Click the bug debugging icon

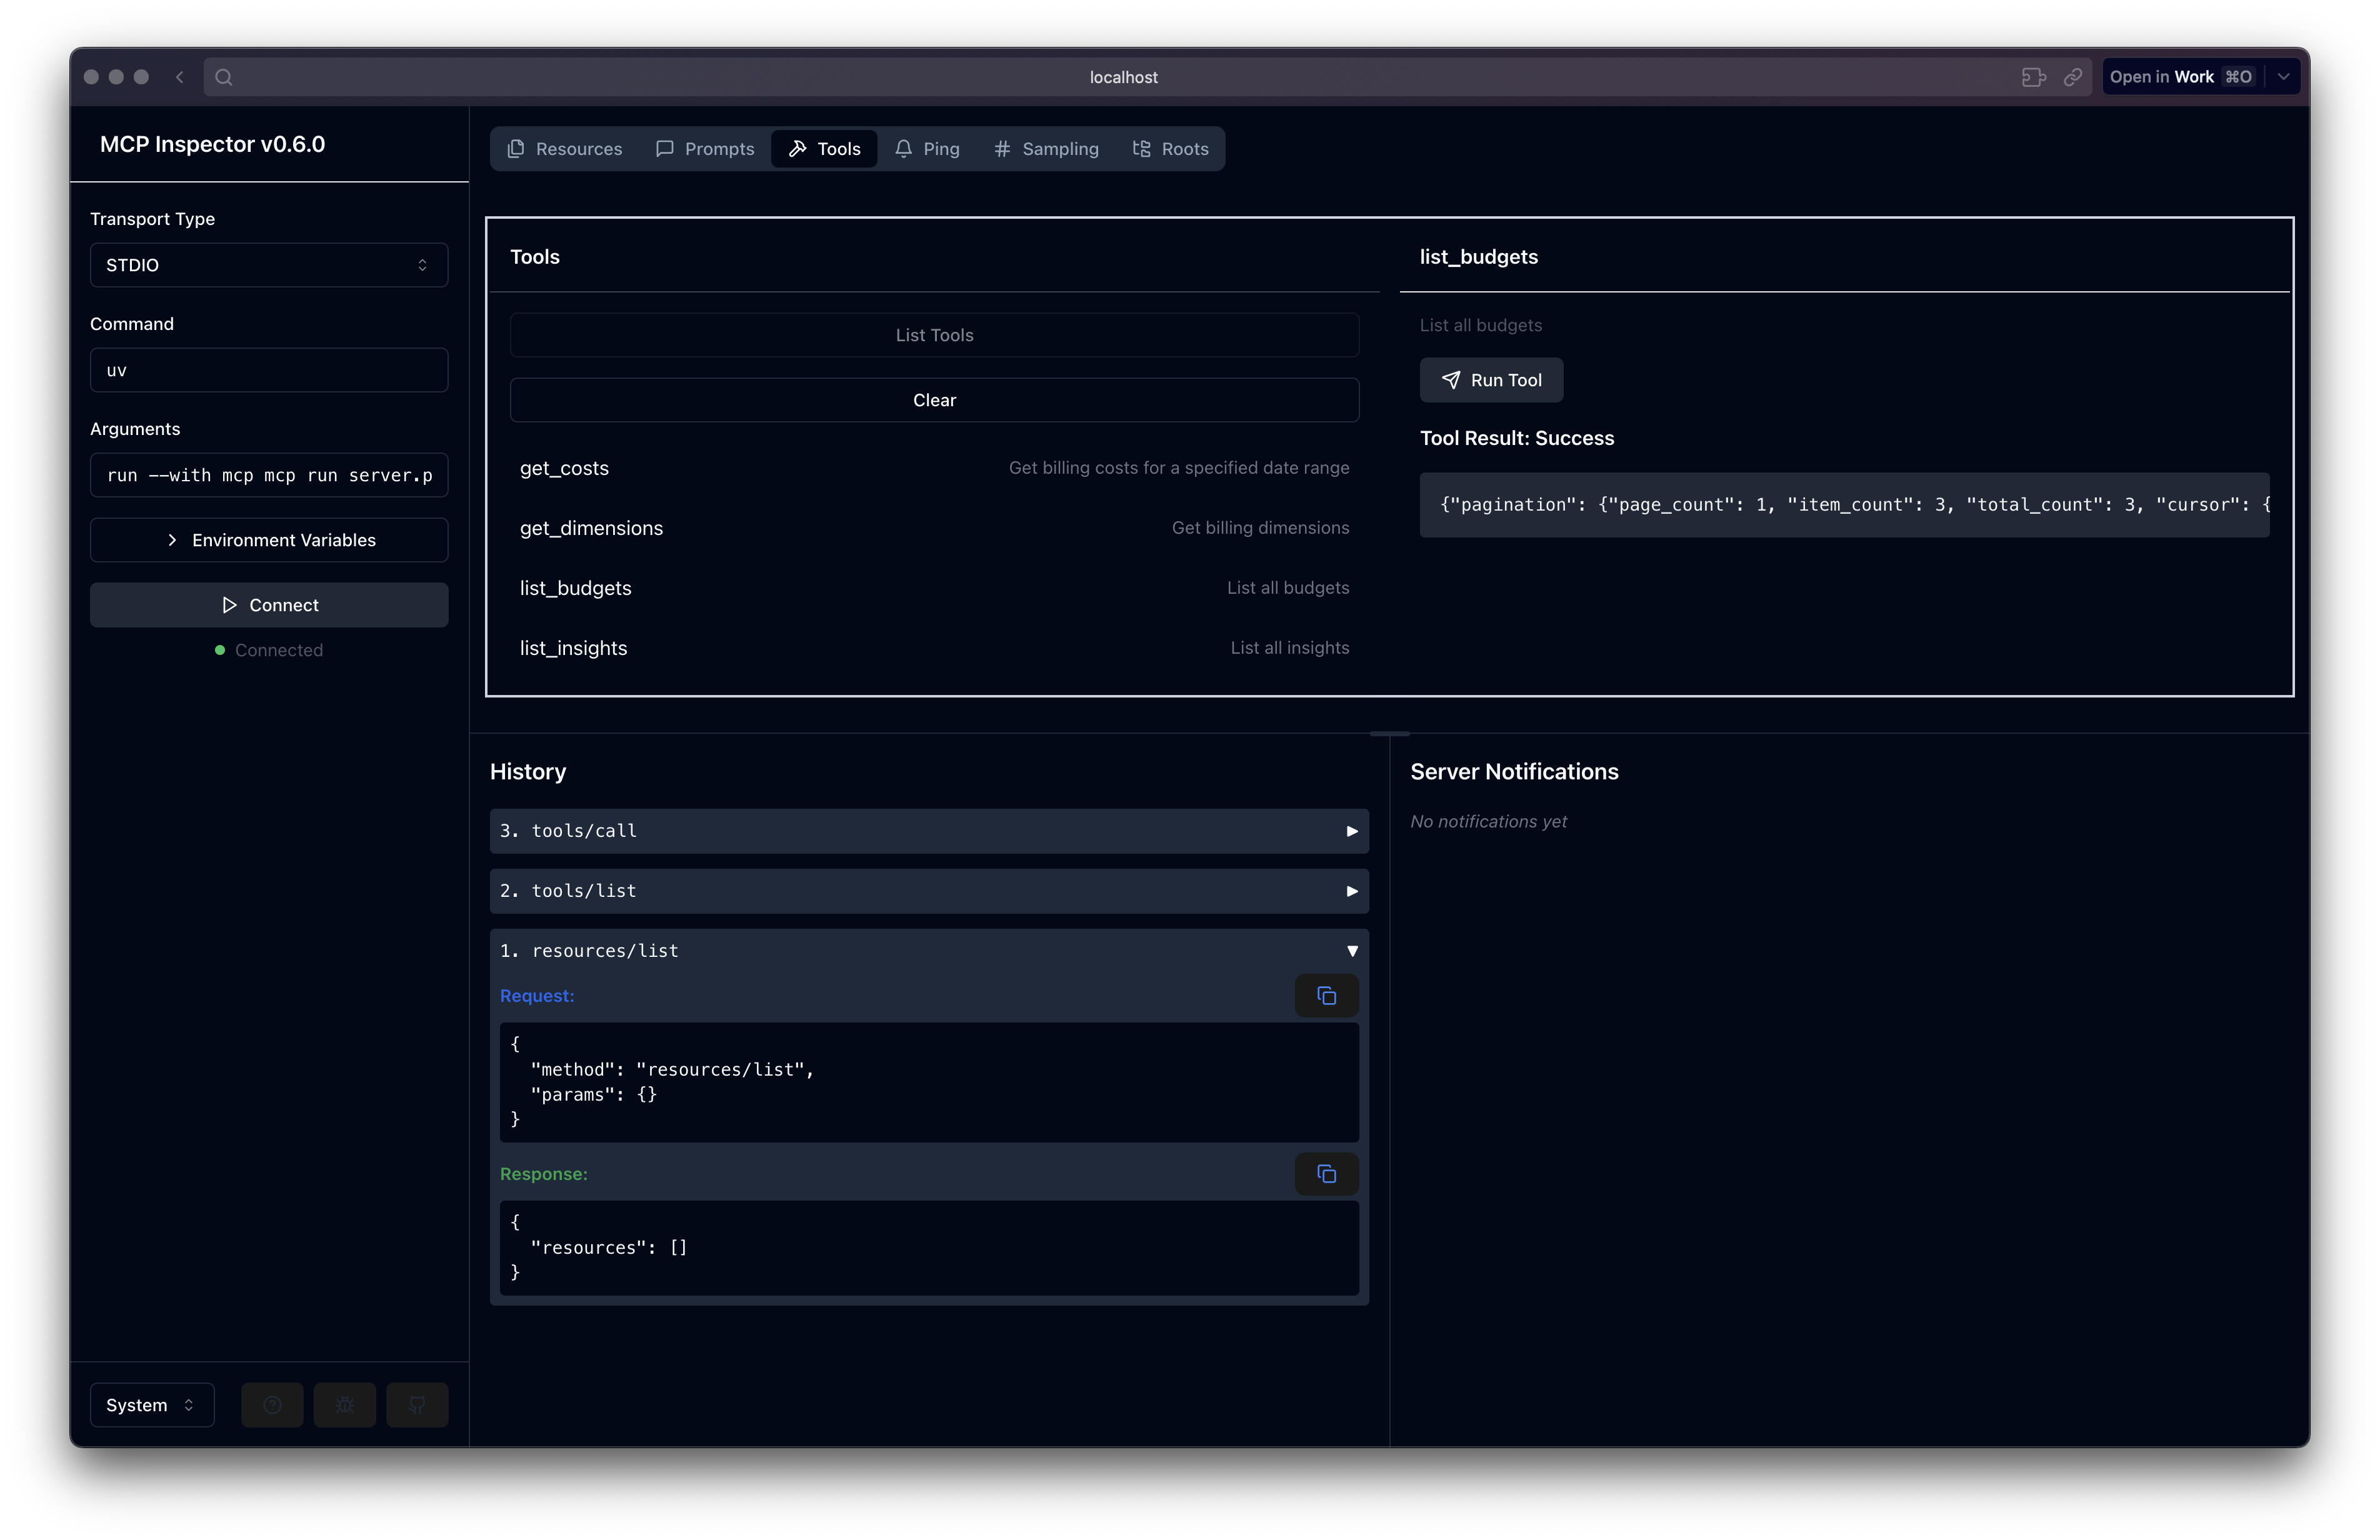pyautogui.click(x=344, y=1405)
